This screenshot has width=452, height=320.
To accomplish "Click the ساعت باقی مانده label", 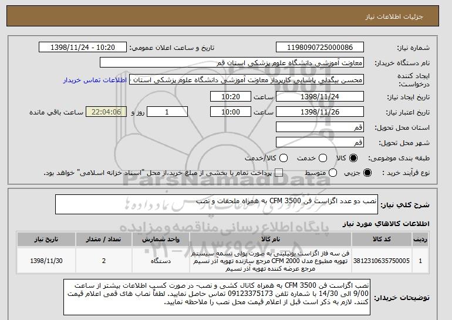I will [x=56, y=112].
